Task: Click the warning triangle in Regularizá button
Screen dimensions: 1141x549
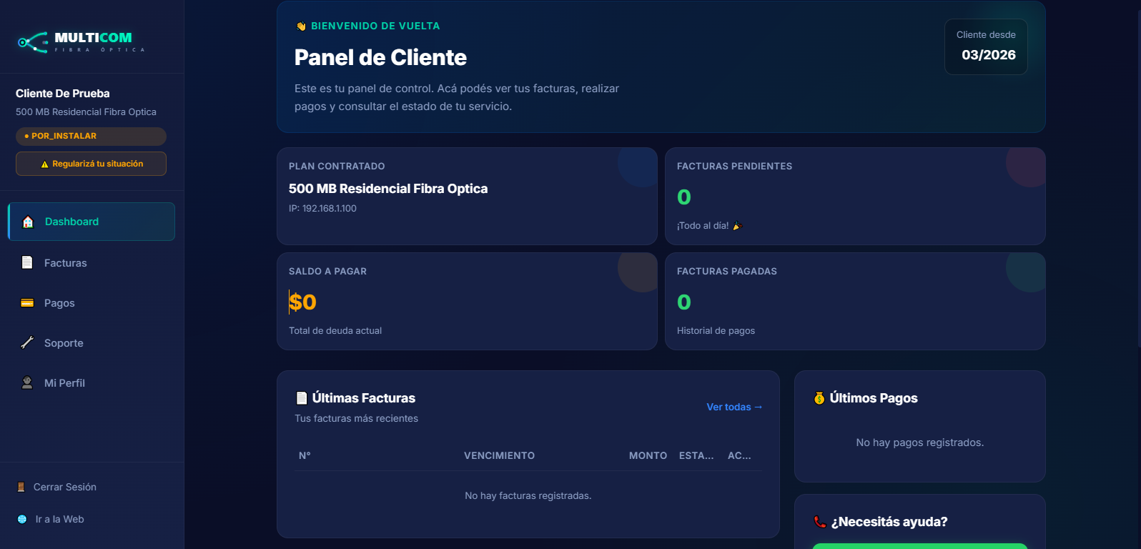Action: 44,164
